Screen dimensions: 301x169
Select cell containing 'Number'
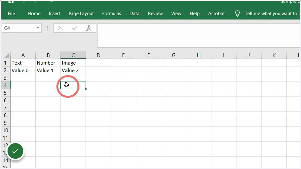[48, 63]
